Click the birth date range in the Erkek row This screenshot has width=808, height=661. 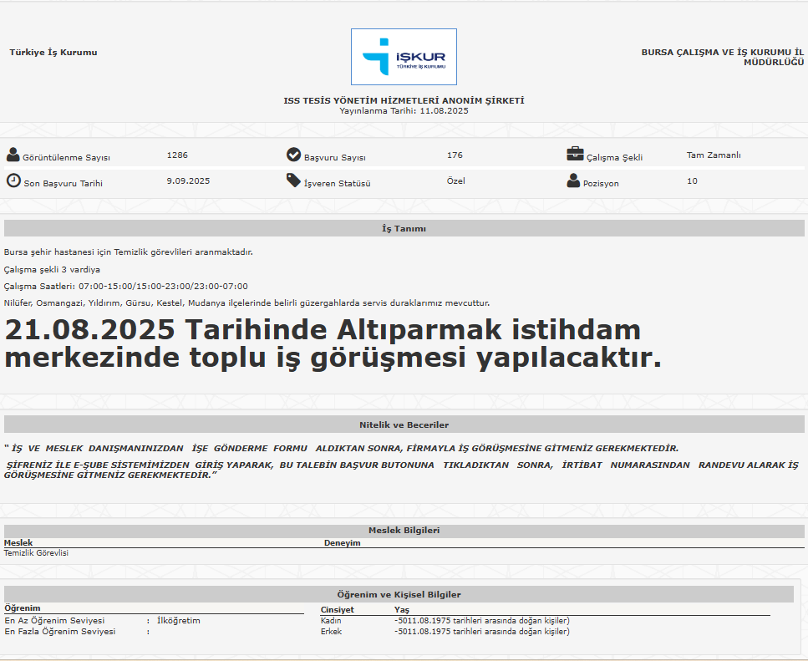[x=482, y=631]
